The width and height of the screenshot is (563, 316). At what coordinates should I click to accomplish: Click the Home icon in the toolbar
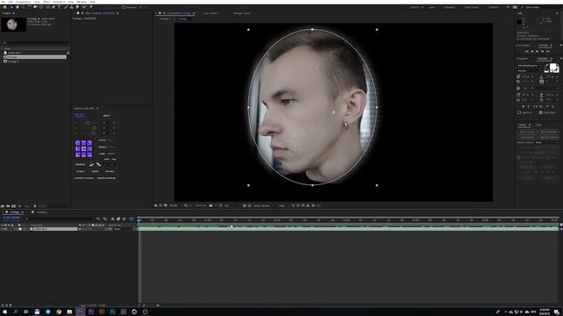tap(4, 7)
